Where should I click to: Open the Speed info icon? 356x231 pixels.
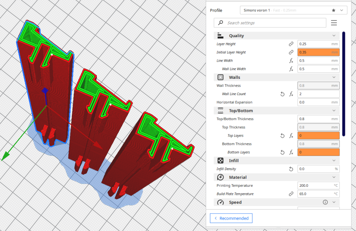pos(325,202)
